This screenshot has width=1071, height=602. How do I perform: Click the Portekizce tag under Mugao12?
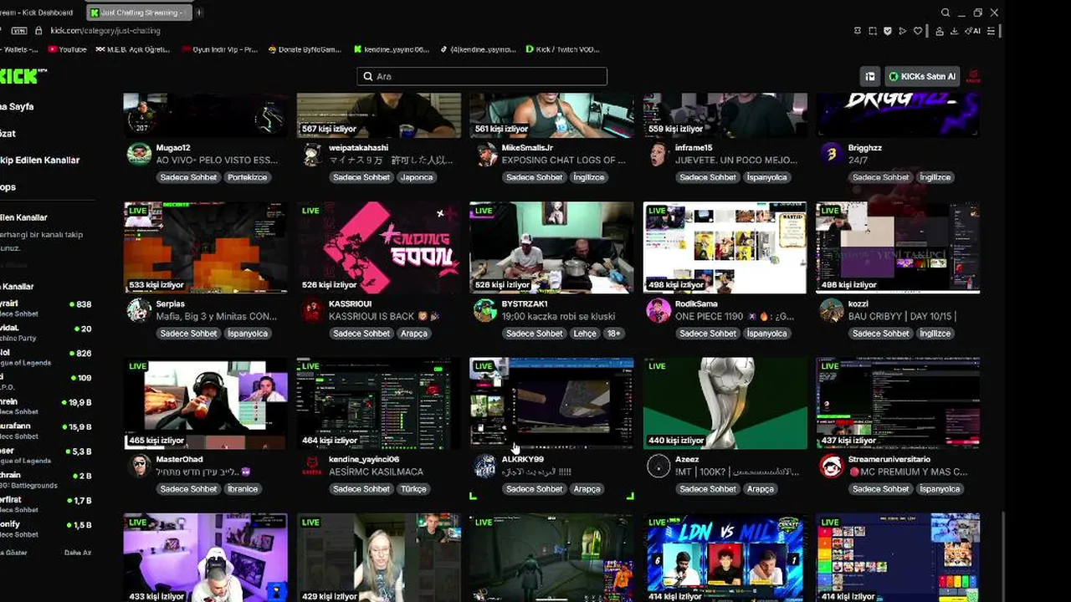pos(247,177)
